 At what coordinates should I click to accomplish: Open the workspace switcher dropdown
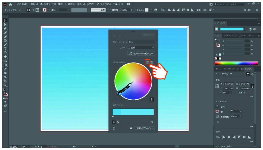[x=130, y=4]
